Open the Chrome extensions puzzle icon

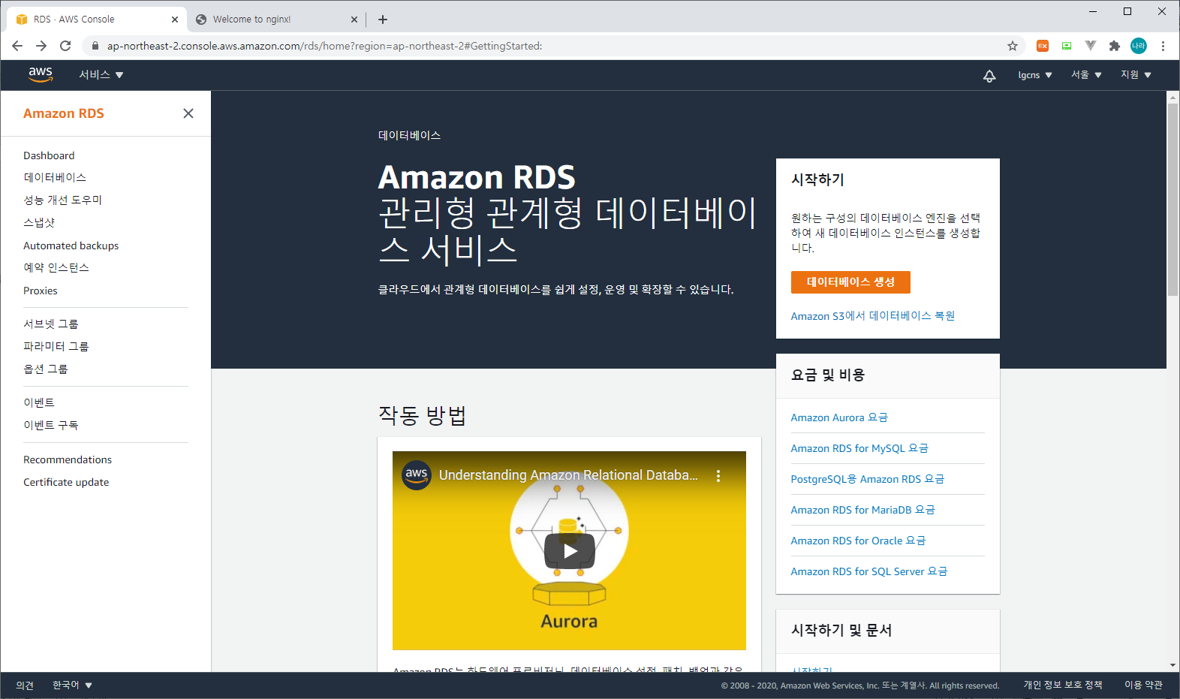click(1115, 46)
